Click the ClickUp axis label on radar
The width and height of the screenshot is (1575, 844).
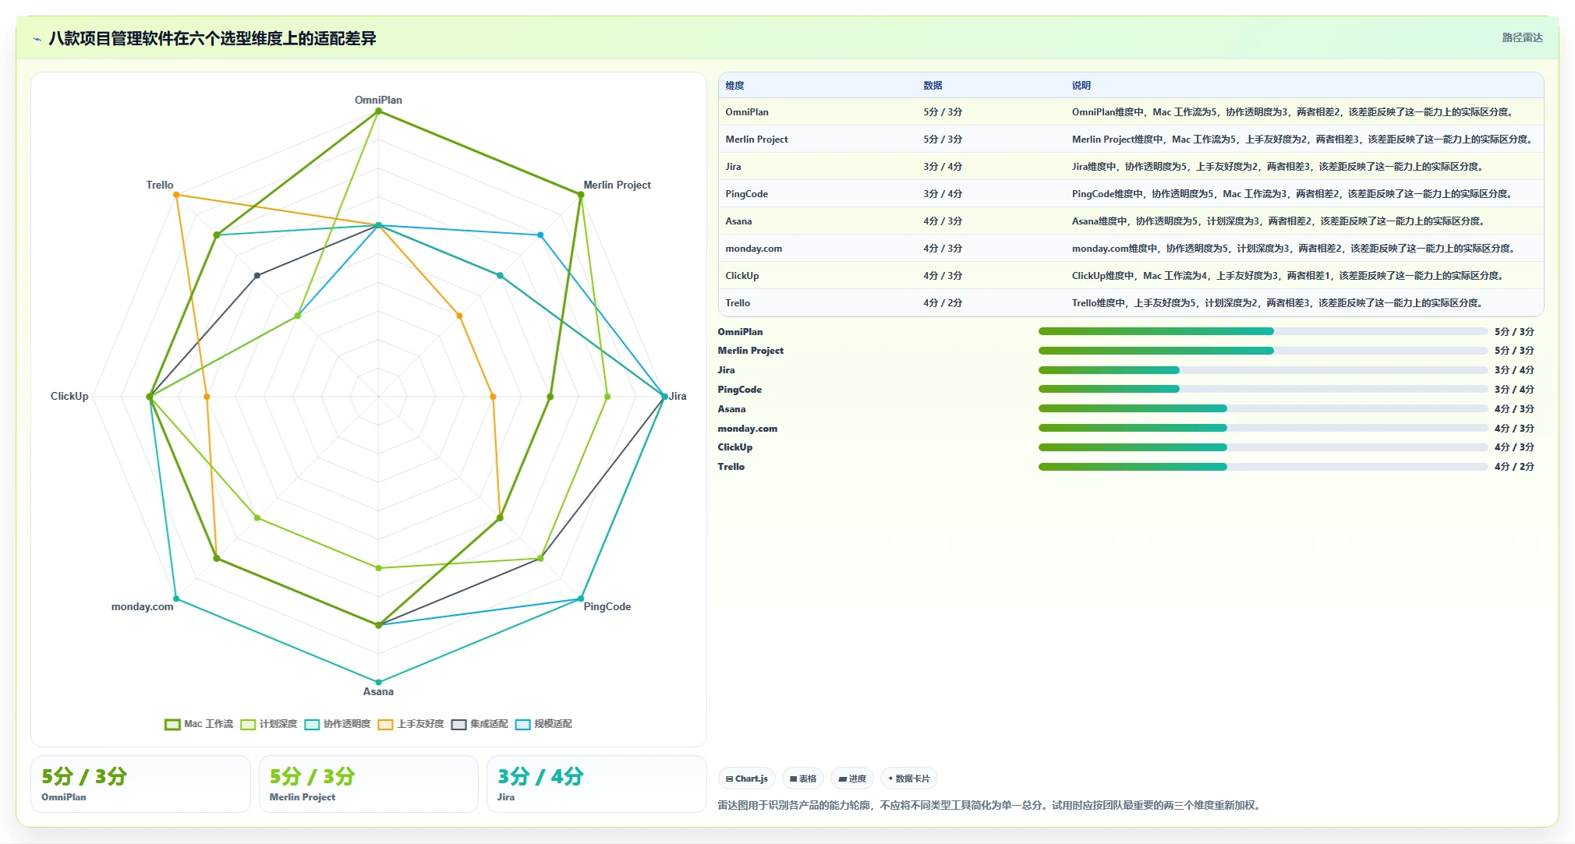pyautogui.click(x=69, y=396)
